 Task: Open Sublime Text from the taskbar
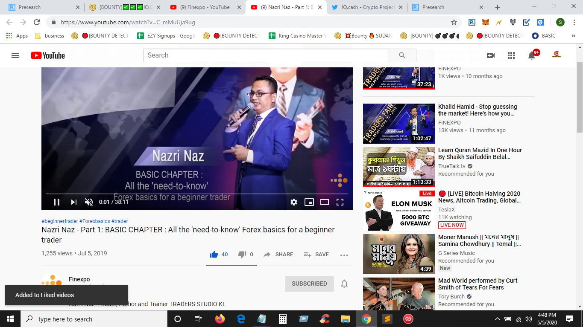387,319
